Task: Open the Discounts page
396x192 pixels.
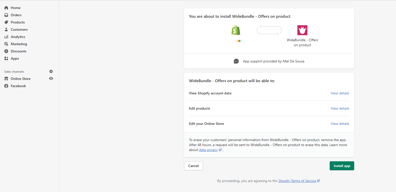Action: [x=19, y=51]
